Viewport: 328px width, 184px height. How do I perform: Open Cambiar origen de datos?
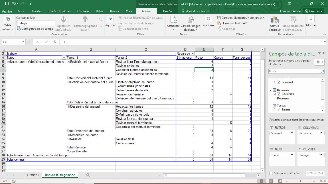click(191, 23)
